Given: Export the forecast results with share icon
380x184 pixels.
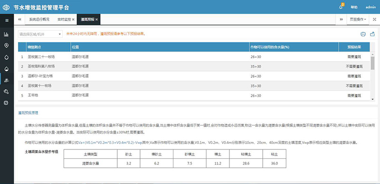Looking at the screenshot, I should click(372, 34).
